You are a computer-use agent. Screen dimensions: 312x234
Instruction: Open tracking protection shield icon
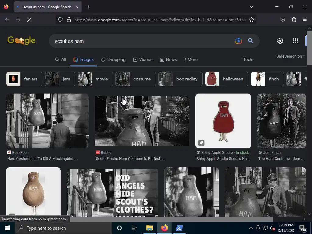coord(60,19)
